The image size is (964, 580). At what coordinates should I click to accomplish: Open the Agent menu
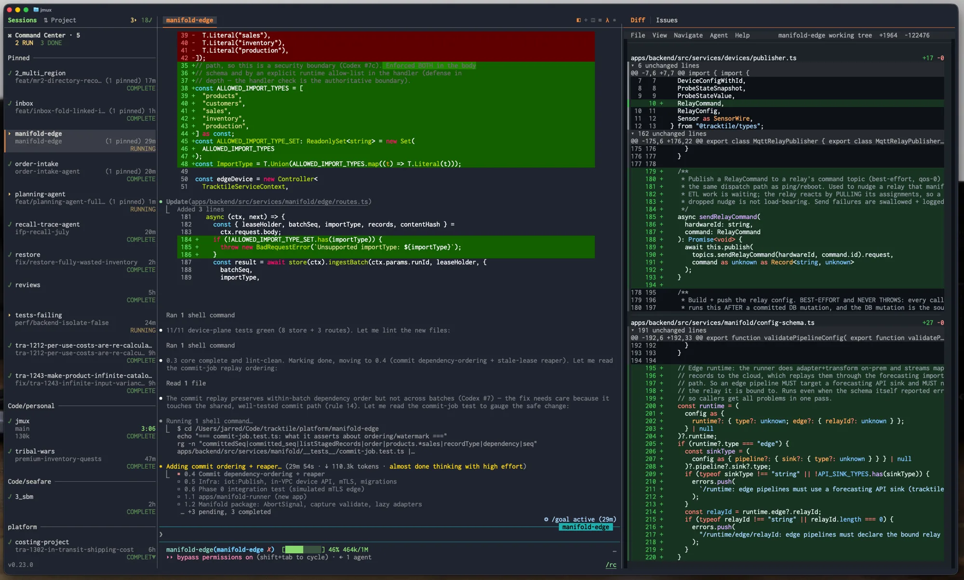click(x=719, y=35)
